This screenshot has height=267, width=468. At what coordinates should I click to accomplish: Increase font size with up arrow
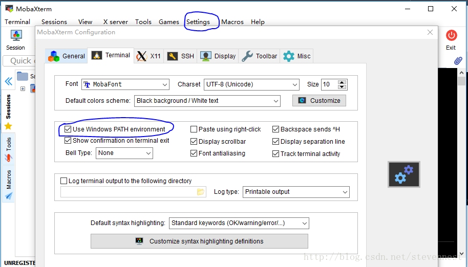342,82
